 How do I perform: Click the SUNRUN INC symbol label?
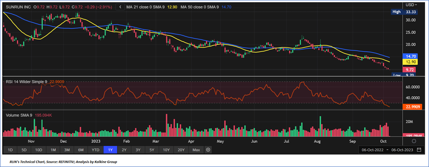(x=18, y=7)
